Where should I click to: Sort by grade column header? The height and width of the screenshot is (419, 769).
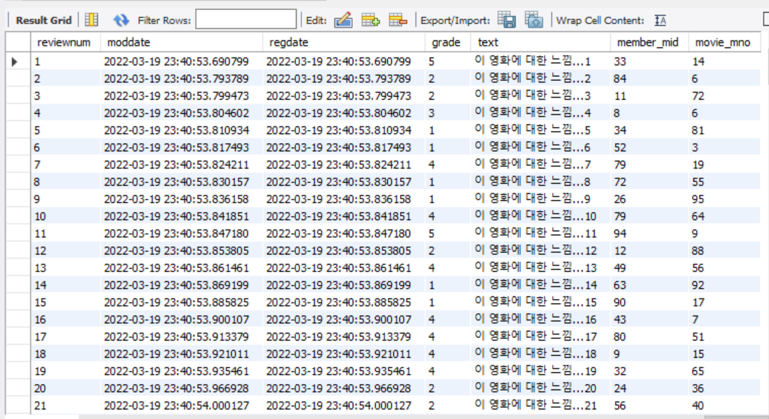[x=448, y=42]
